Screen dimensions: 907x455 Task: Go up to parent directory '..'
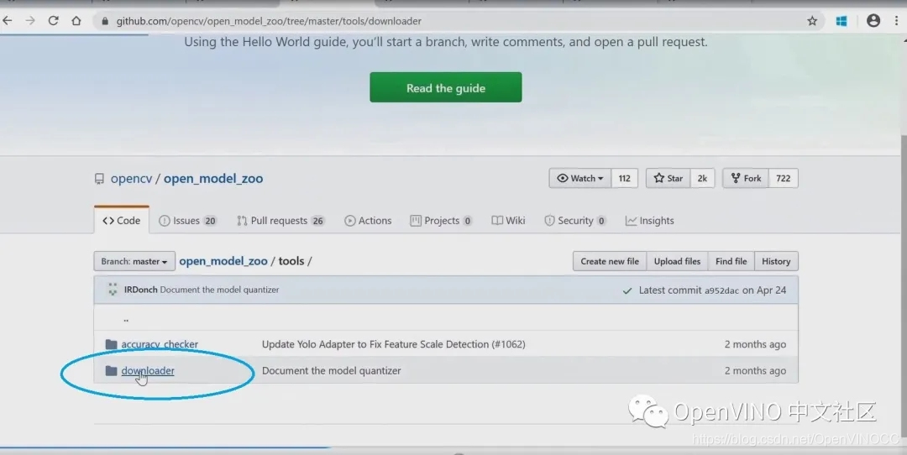pos(125,318)
